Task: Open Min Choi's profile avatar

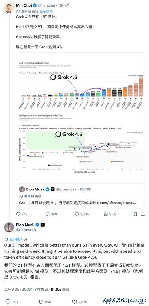Action: (9, 8)
